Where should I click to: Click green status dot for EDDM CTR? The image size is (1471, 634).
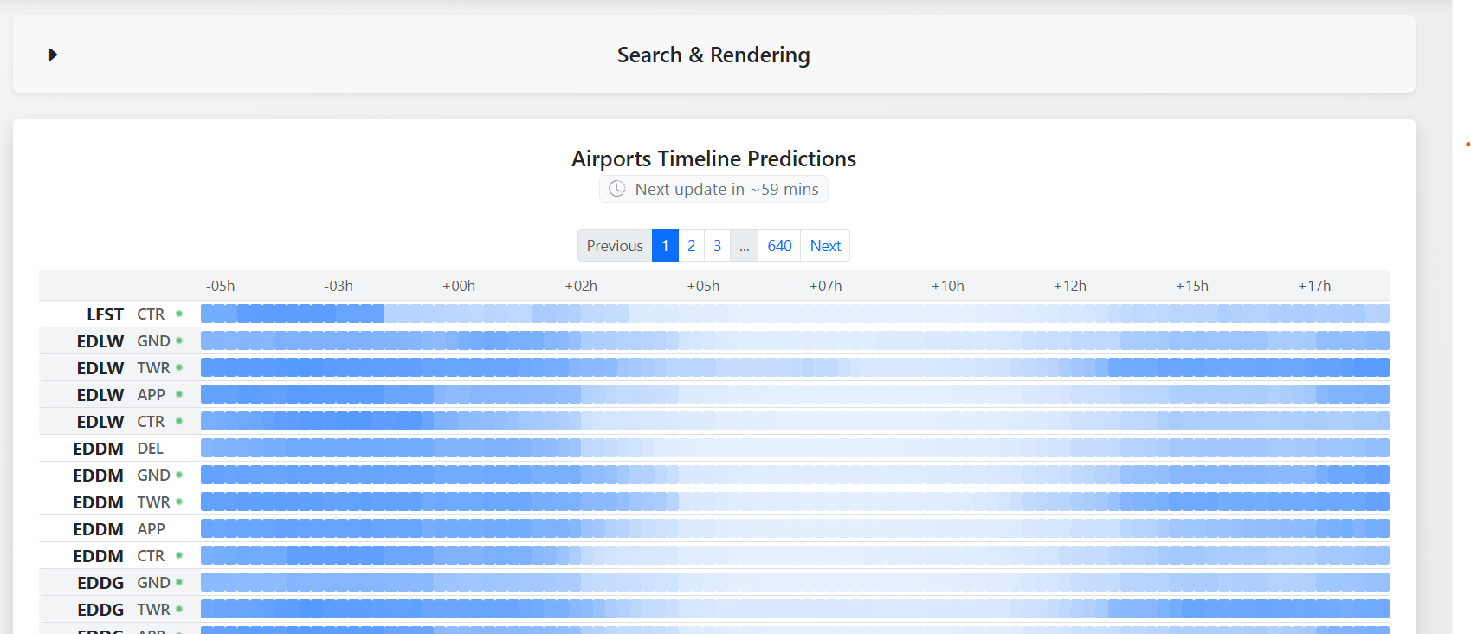[179, 555]
